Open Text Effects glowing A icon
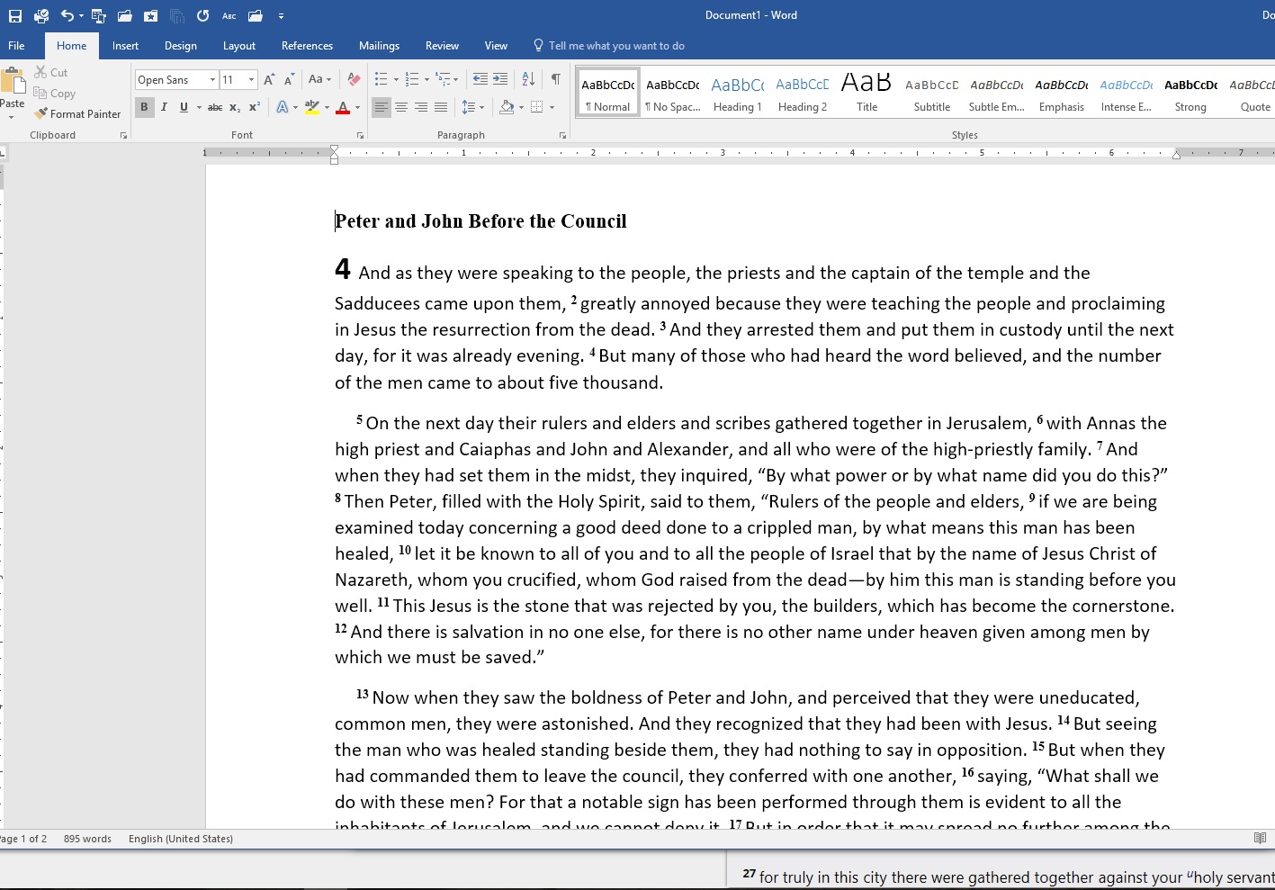The image size is (1275, 890). [x=283, y=107]
